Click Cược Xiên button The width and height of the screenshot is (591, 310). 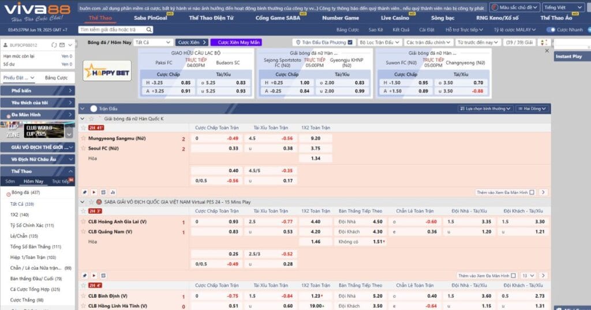[x=192, y=43]
